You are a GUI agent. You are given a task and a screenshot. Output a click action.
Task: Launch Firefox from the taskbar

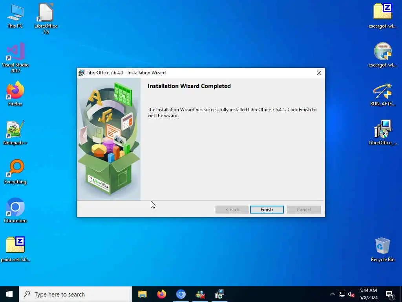[161, 294]
